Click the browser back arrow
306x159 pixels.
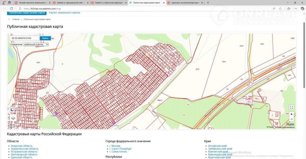(4, 8)
